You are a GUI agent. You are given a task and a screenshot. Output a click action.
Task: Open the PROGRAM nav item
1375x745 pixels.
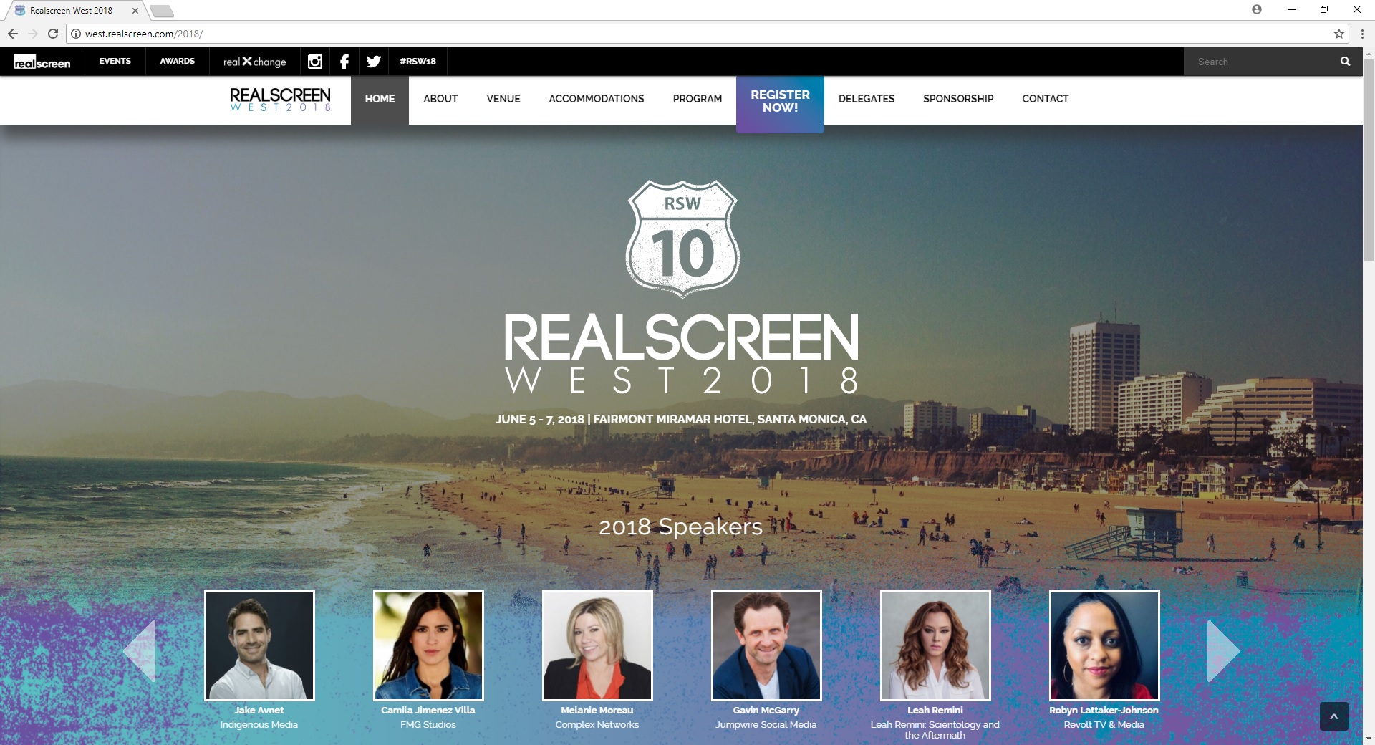tap(698, 100)
